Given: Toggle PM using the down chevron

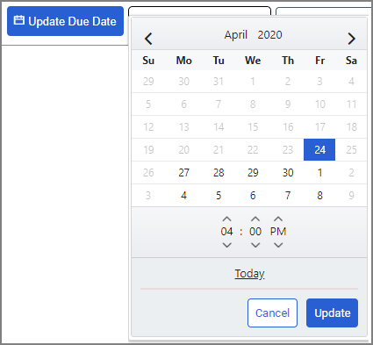Looking at the screenshot, I should [278, 245].
